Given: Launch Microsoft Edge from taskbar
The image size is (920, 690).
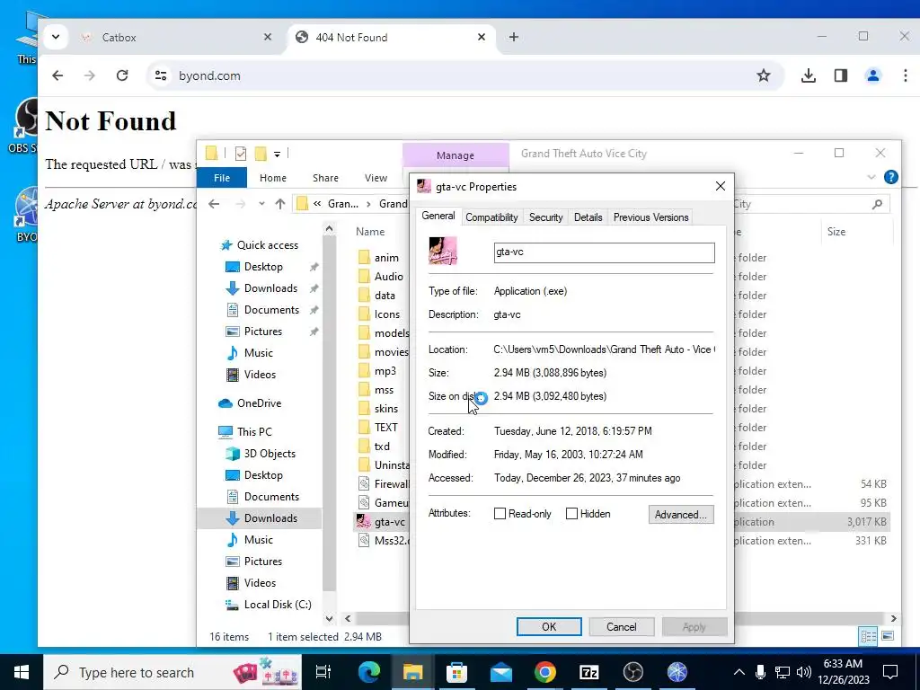Looking at the screenshot, I should (x=369, y=672).
